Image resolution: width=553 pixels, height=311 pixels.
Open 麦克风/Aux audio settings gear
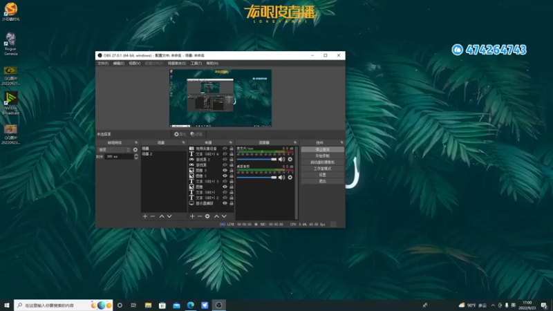(x=290, y=160)
